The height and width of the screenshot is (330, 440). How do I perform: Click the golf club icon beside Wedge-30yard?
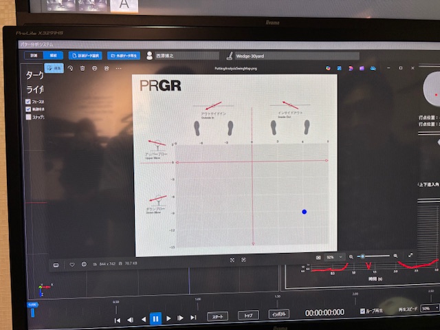coord(230,56)
